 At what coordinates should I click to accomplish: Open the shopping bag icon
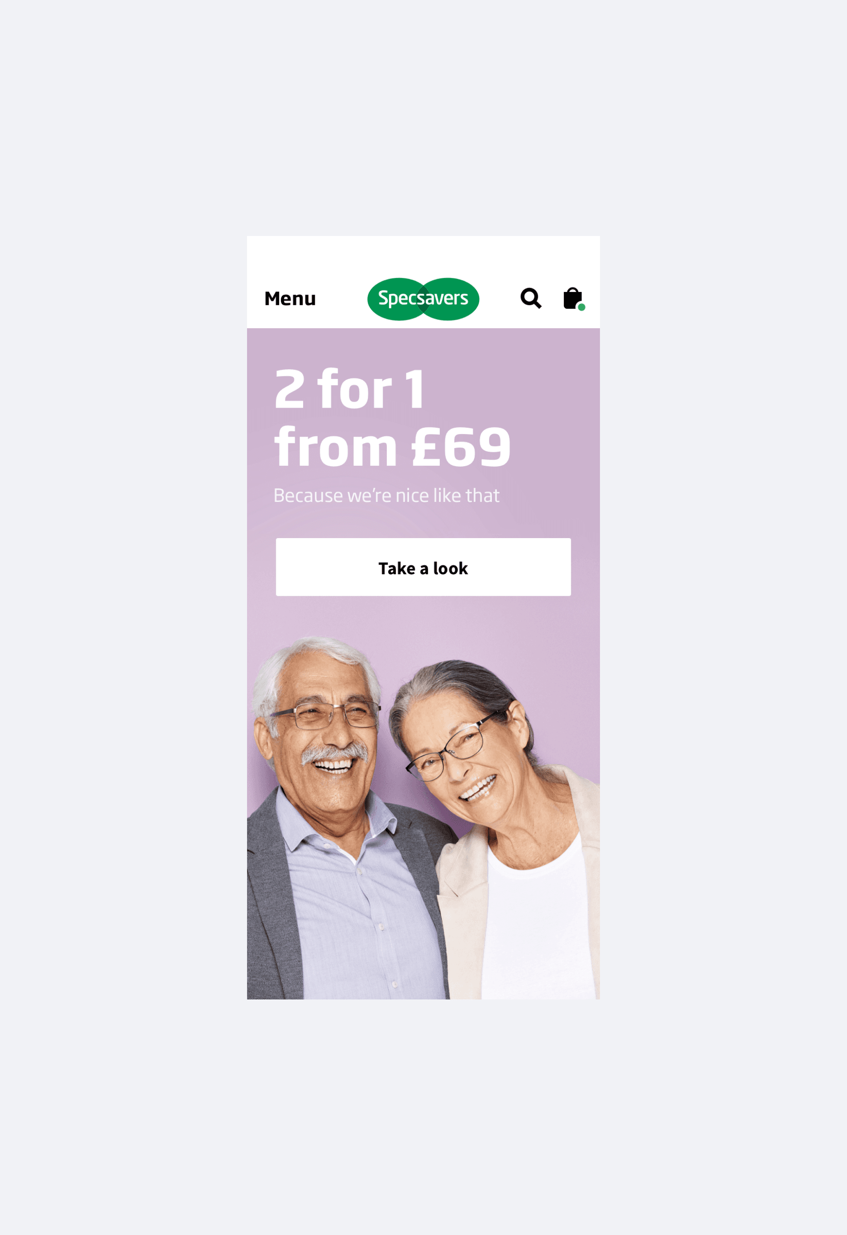(573, 298)
